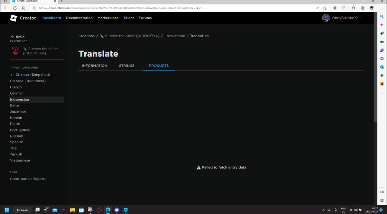Click the Edge sidebar search icon
The height and width of the screenshot is (214, 387).
point(382,16)
